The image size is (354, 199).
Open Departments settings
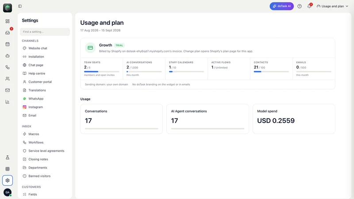coord(45,168)
